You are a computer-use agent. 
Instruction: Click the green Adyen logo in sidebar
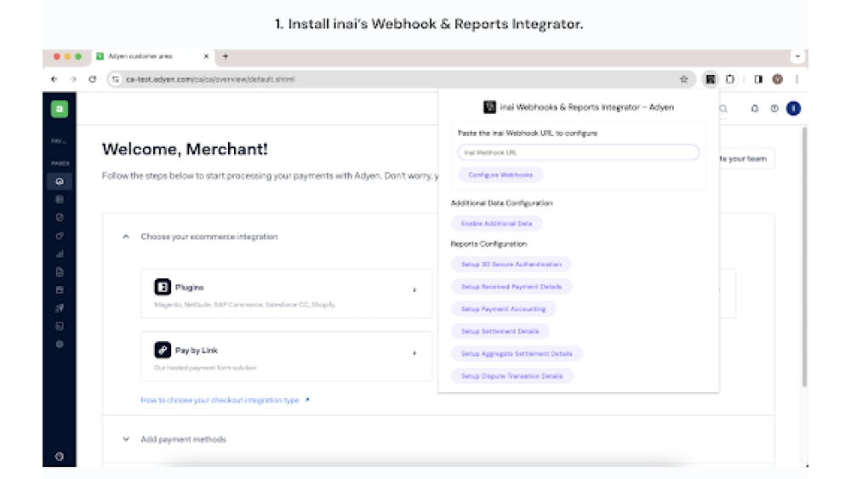60,109
